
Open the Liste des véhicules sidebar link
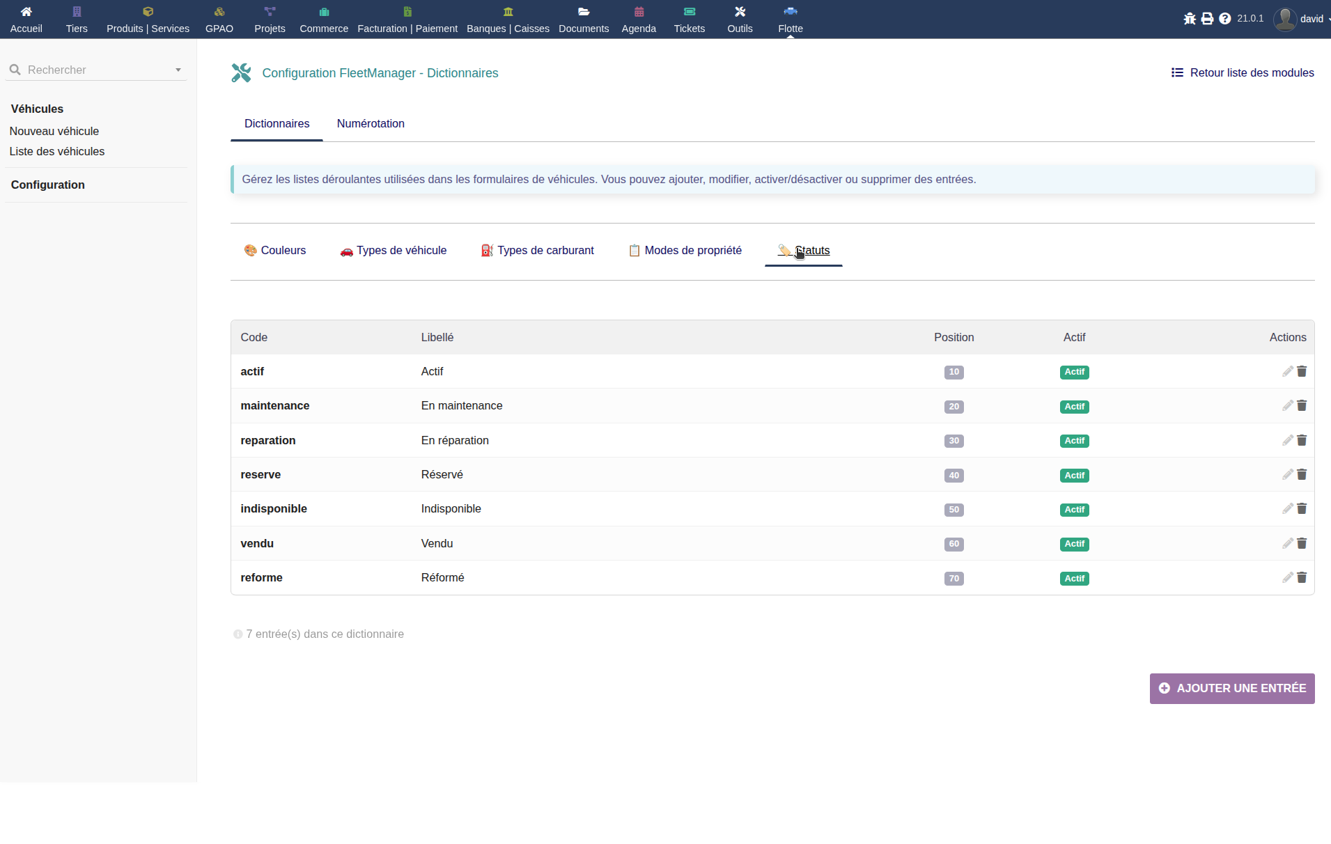pyautogui.click(x=57, y=151)
